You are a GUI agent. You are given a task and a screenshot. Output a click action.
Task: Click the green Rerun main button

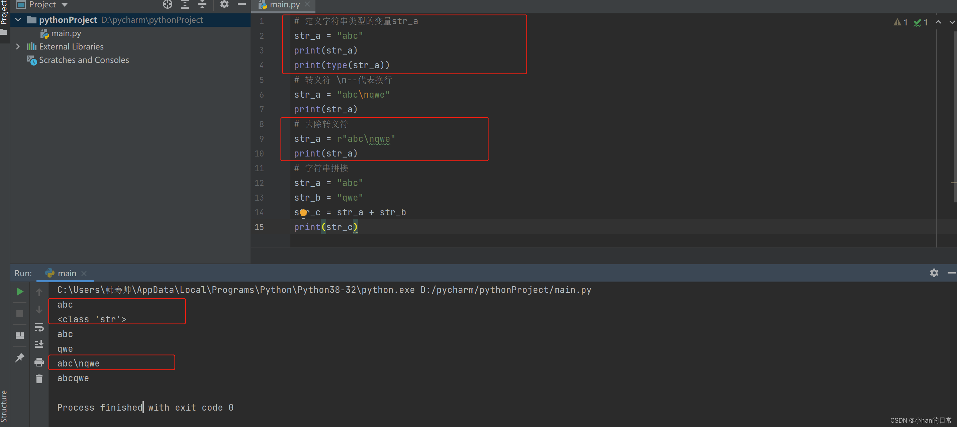[20, 292]
